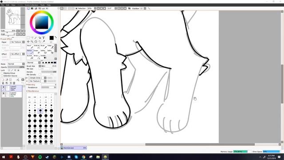
Task: Select the Pencil brush tool
Action: pyautogui.click(x=30, y=47)
